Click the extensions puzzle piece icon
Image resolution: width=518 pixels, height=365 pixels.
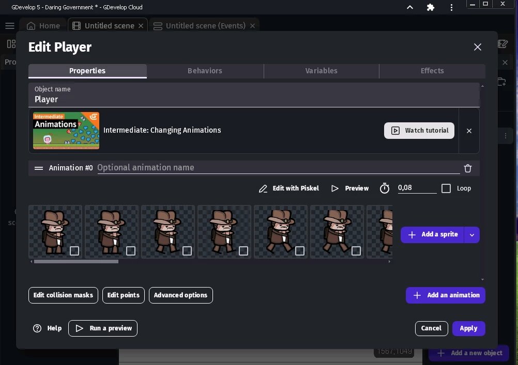[x=430, y=7]
